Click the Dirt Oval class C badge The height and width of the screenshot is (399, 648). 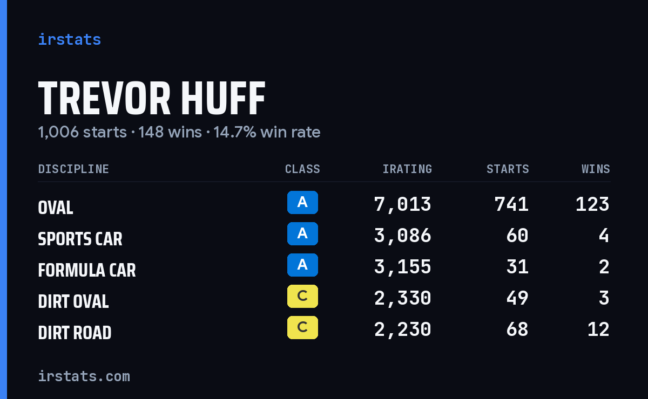(302, 296)
